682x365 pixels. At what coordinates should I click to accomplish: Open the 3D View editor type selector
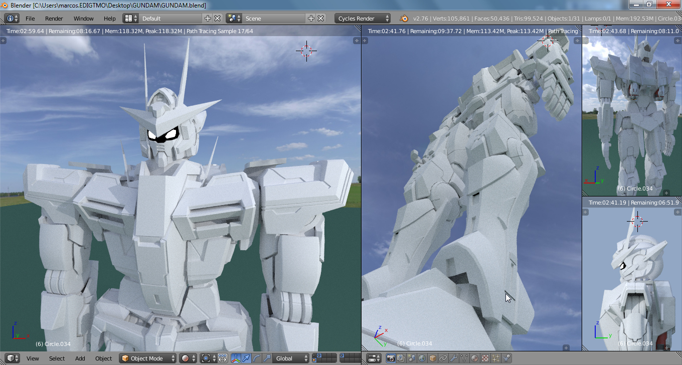(13, 358)
